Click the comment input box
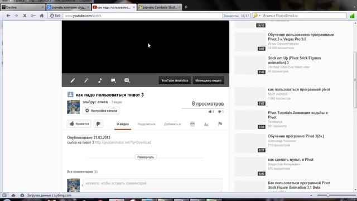The height and width of the screenshot is (201, 357). [152, 185]
